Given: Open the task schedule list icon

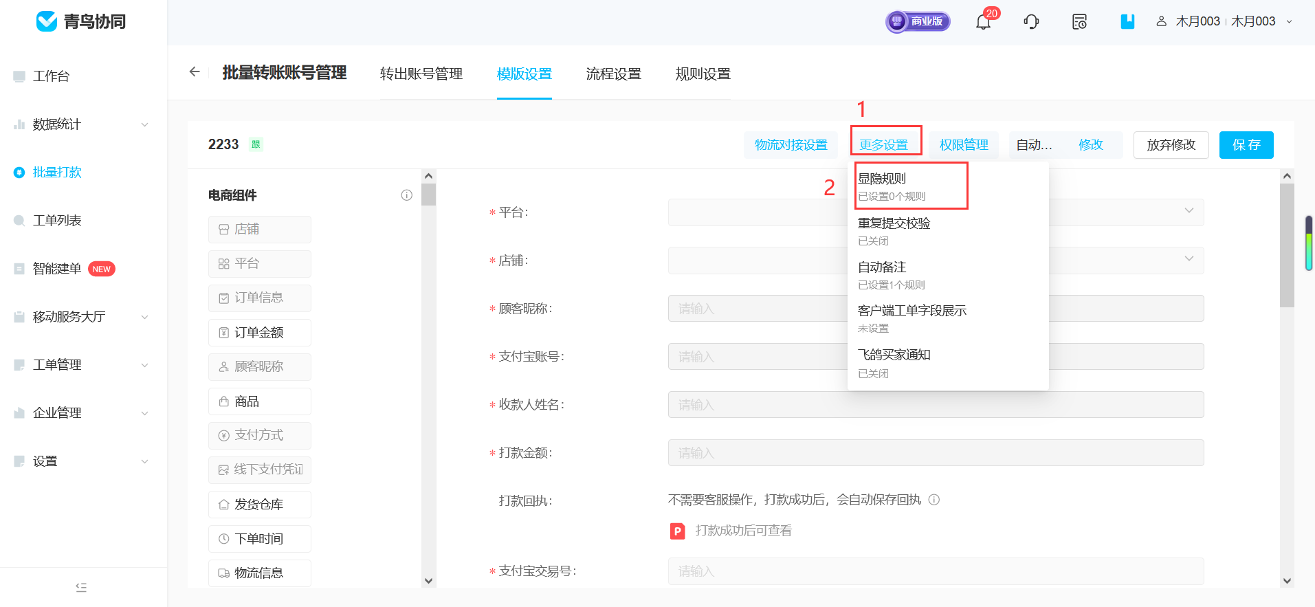Looking at the screenshot, I should 1079,22.
